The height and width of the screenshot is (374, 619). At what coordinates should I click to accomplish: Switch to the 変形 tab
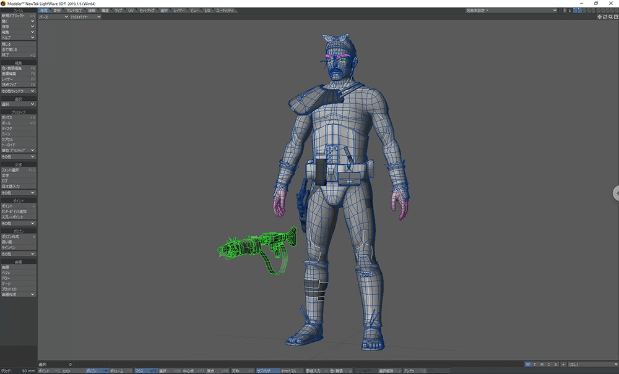click(57, 11)
